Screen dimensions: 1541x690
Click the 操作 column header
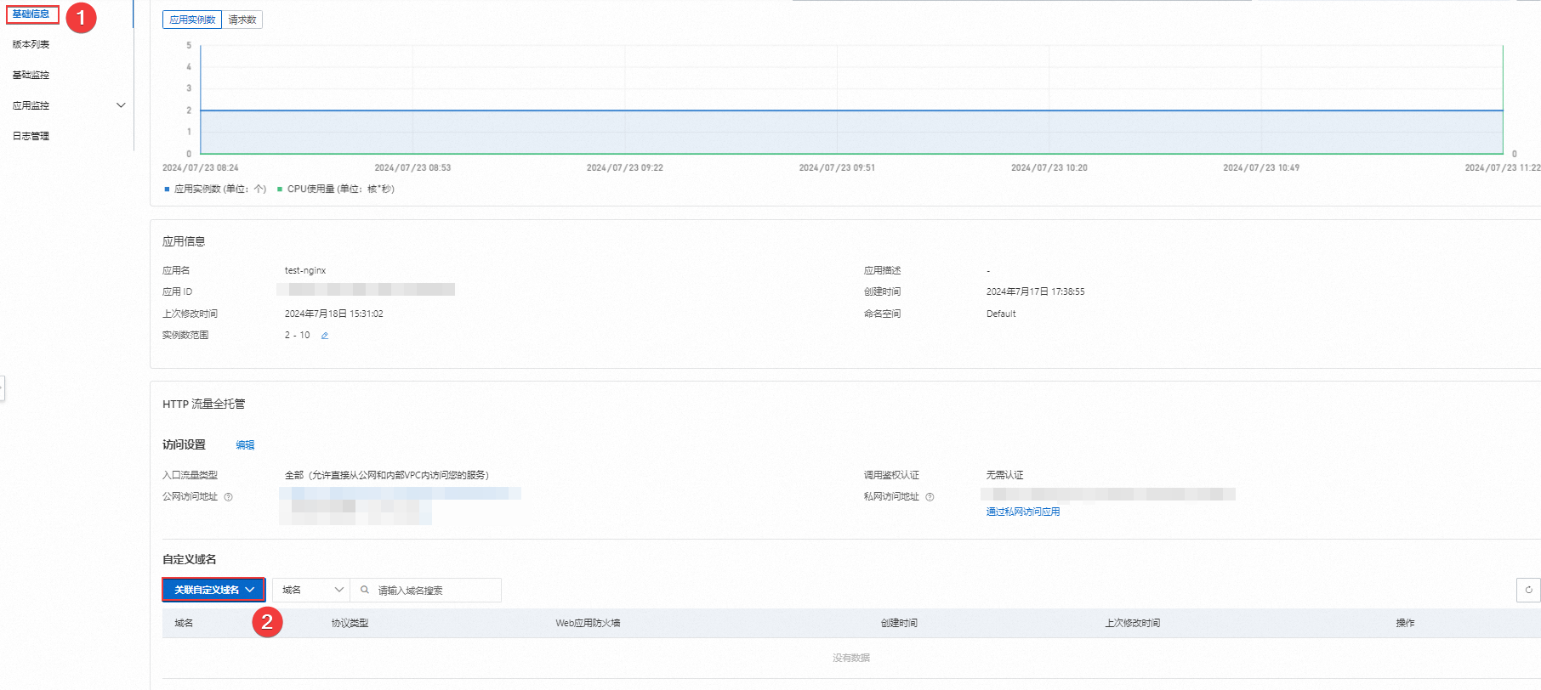click(x=1405, y=624)
